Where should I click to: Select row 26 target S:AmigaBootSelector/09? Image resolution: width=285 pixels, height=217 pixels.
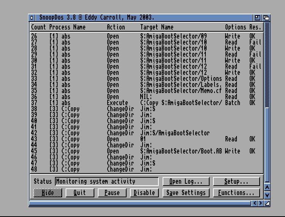click(174, 36)
